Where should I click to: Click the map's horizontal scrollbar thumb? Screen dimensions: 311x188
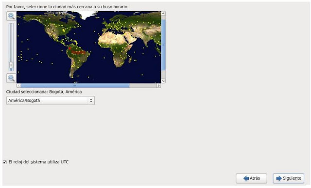(75, 86)
